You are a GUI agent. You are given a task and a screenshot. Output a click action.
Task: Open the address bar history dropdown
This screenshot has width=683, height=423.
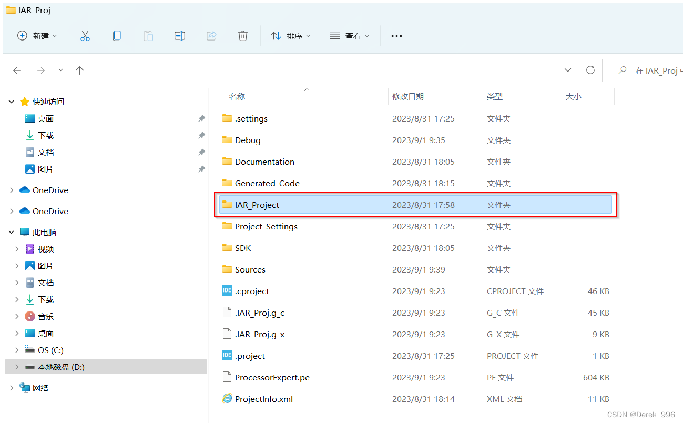[x=568, y=70]
